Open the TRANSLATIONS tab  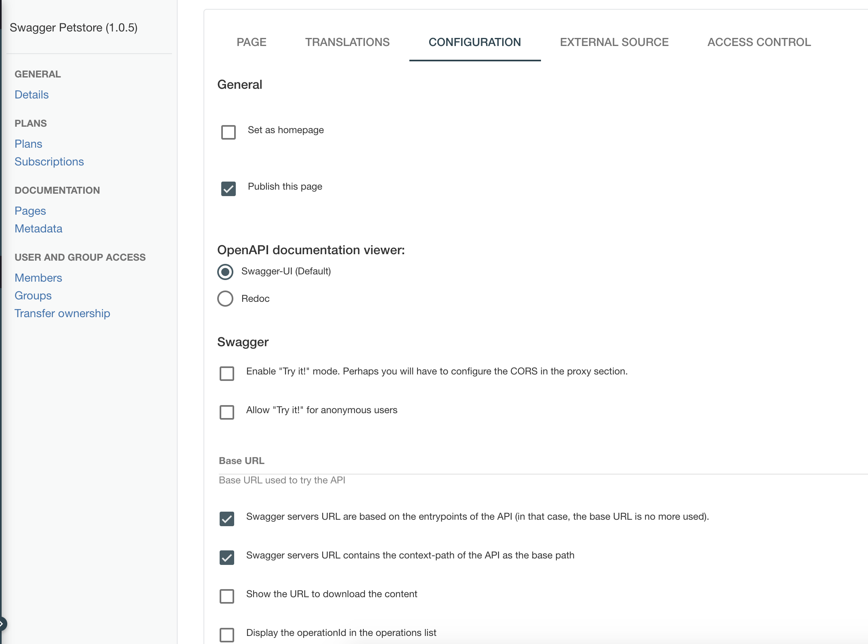(348, 42)
